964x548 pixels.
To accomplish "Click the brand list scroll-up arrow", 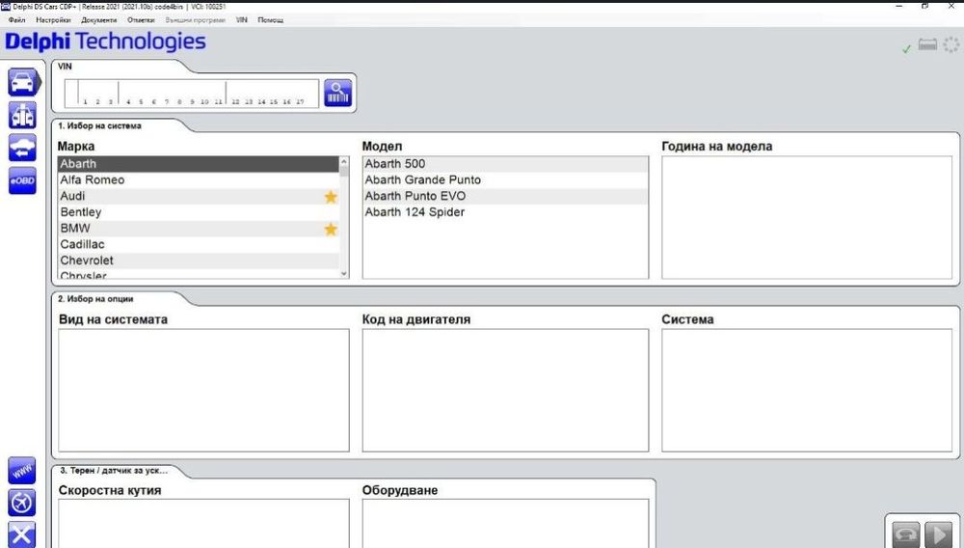I will click(x=344, y=162).
